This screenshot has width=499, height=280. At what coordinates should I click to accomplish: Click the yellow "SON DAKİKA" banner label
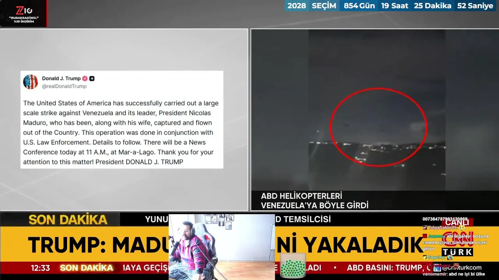tap(68, 220)
